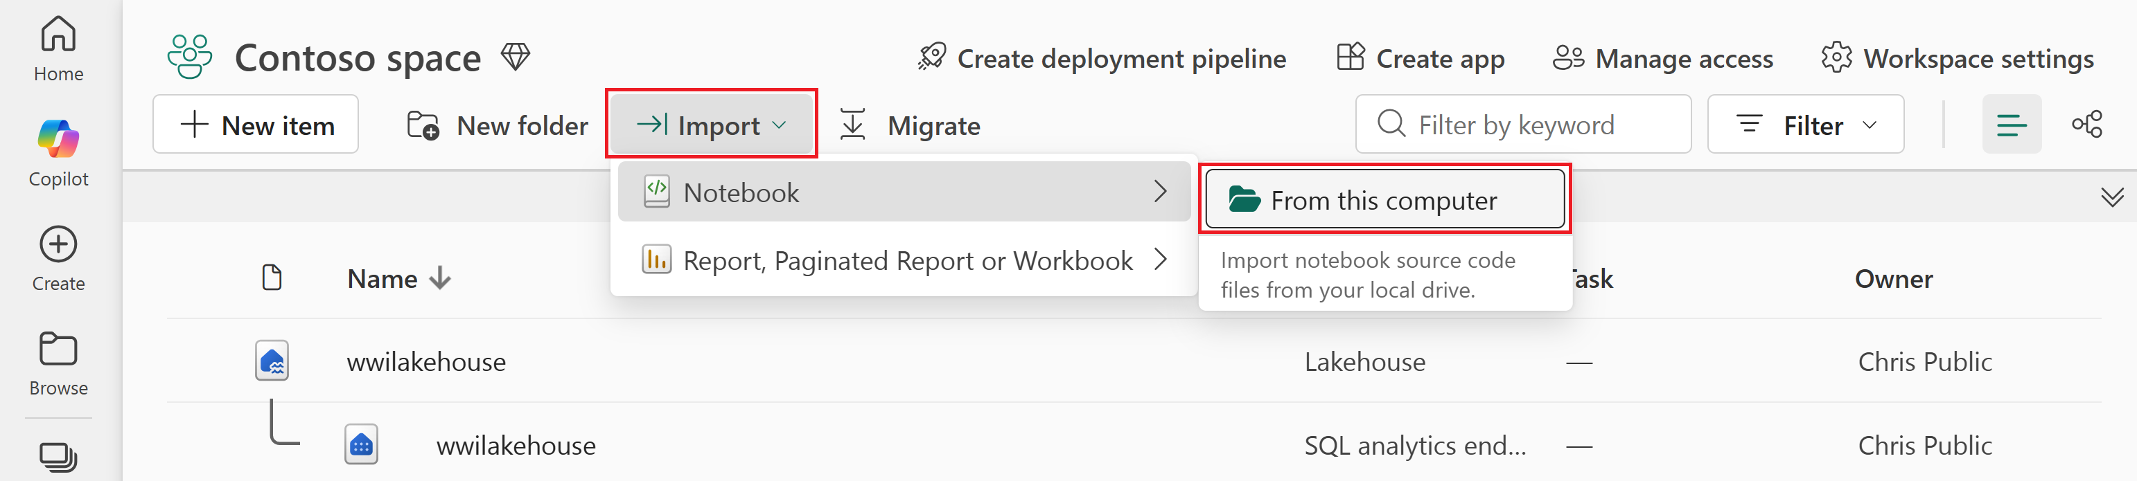Click the wwilakehouse Lakehouse item icon
2137x481 pixels.
pos(272,361)
